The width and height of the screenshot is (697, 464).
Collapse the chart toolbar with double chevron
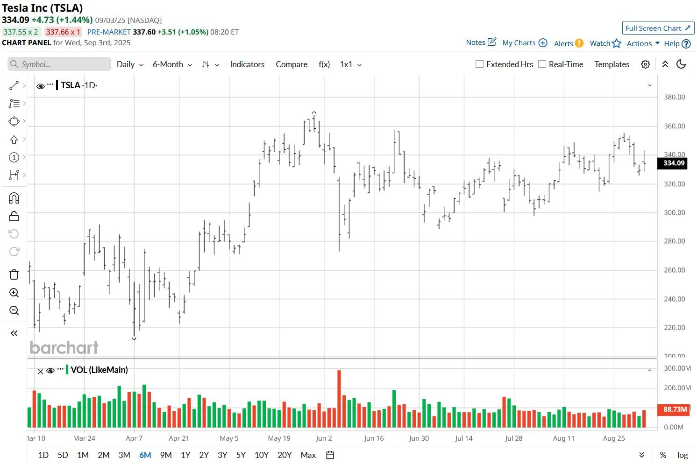pyautogui.click(x=665, y=64)
